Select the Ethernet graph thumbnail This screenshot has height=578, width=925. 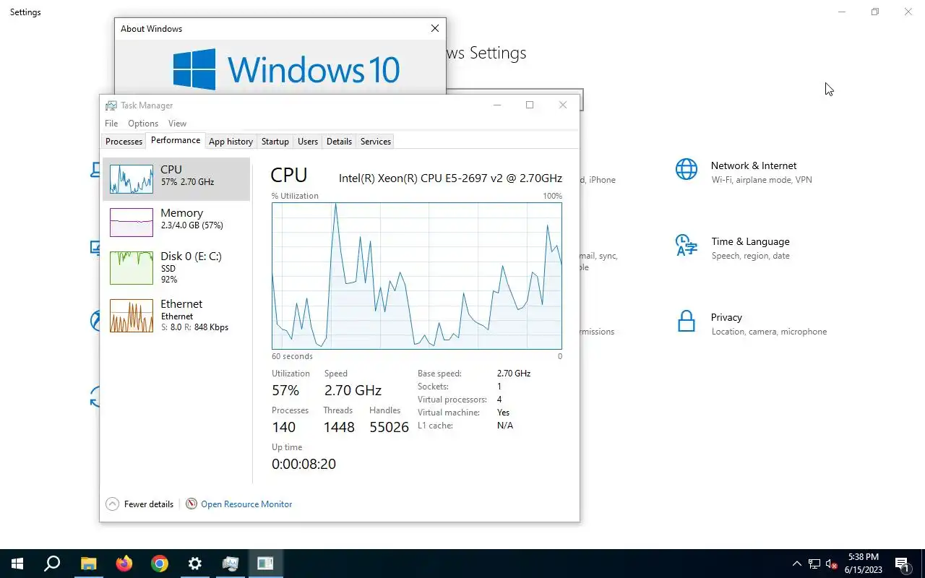[132, 316]
